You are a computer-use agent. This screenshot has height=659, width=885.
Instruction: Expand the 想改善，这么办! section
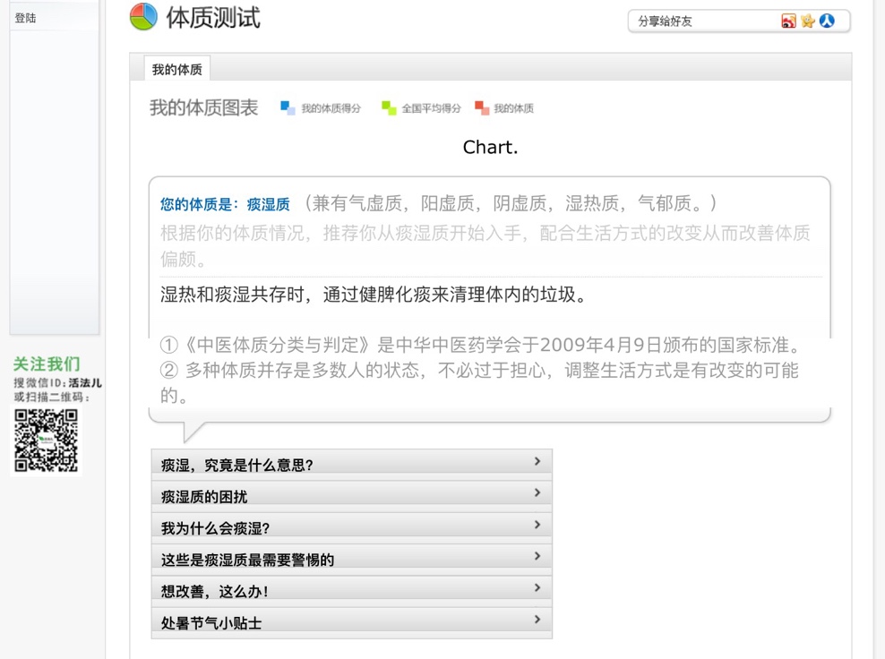click(351, 590)
